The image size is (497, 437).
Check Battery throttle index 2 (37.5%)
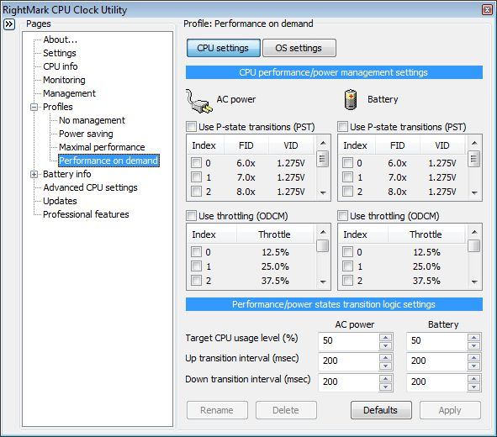coord(347,280)
